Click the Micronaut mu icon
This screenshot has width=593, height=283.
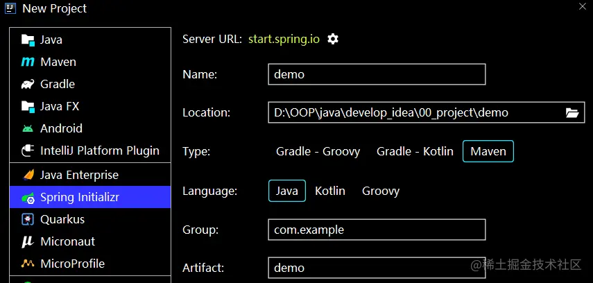tap(28, 242)
